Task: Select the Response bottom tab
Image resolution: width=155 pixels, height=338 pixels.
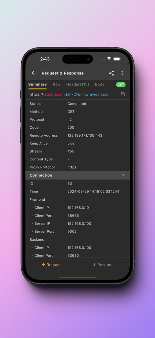Action: 104,265
